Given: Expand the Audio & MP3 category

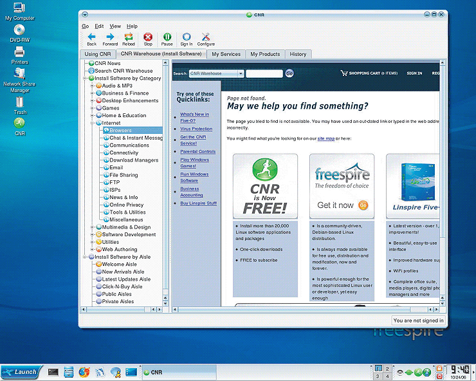Looking at the screenshot, I should coord(92,86).
